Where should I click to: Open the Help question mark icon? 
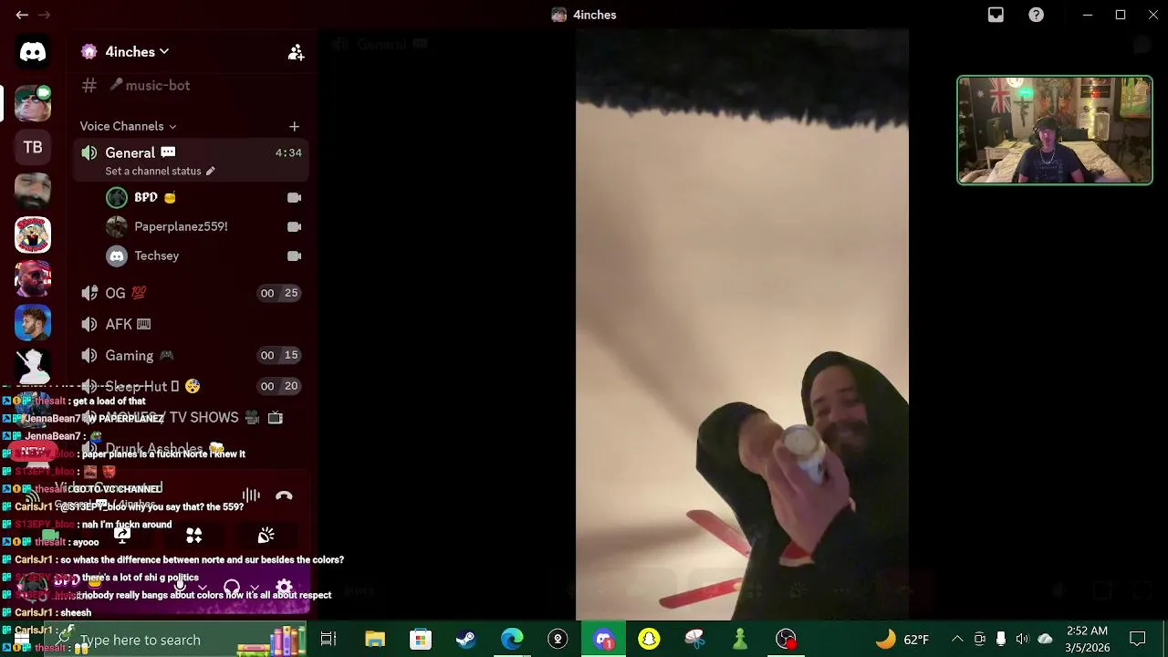[1037, 15]
